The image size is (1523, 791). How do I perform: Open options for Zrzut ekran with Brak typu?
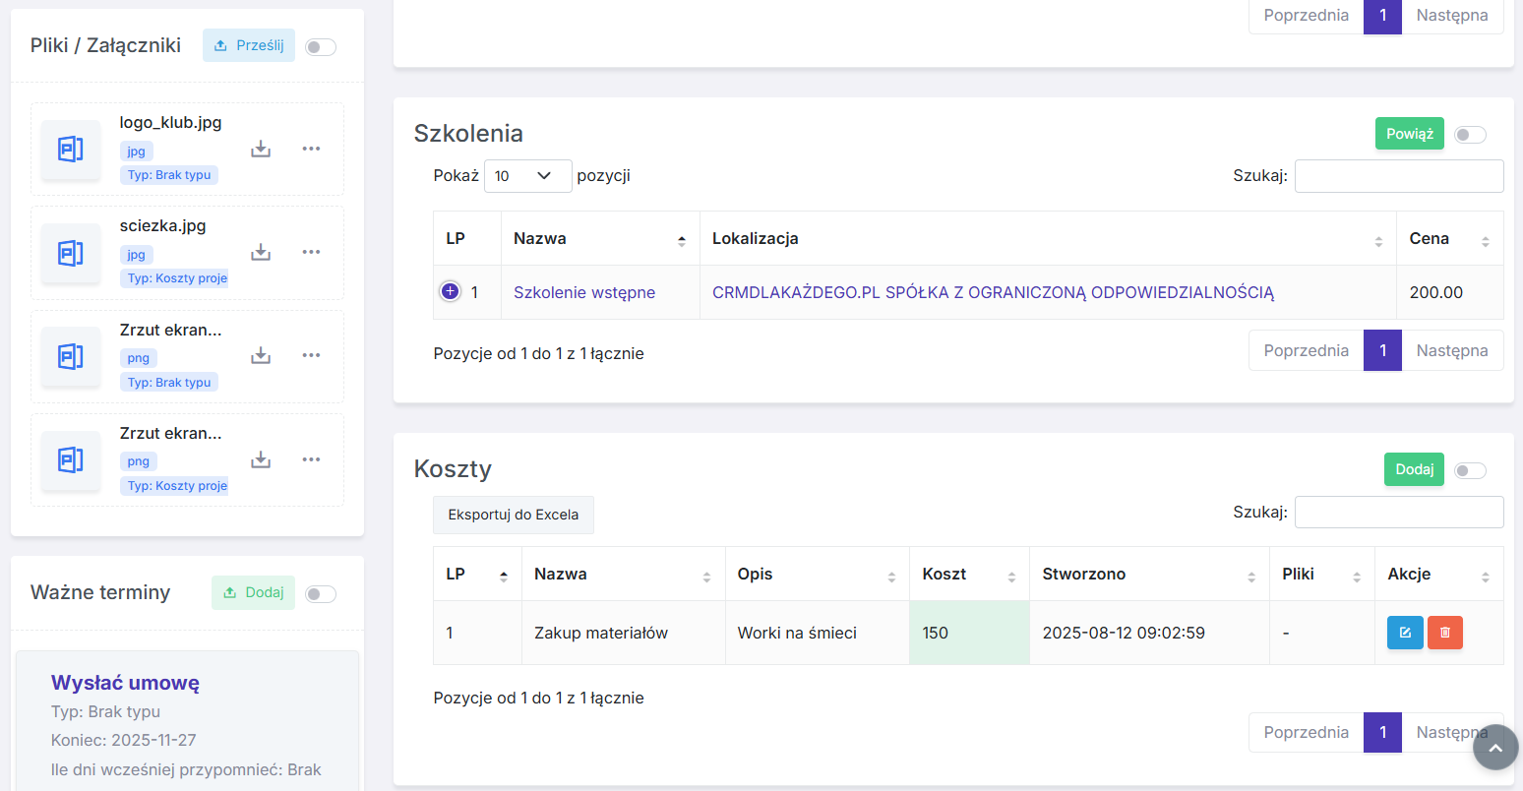tap(311, 355)
